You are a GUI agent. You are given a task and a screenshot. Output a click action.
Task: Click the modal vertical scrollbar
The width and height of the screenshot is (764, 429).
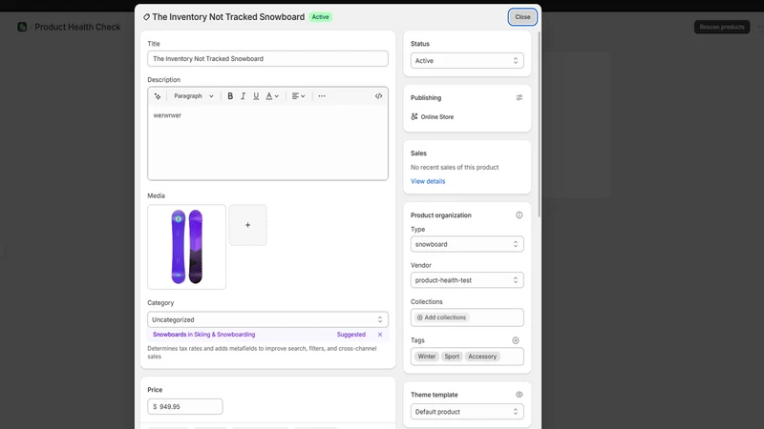tap(539, 125)
